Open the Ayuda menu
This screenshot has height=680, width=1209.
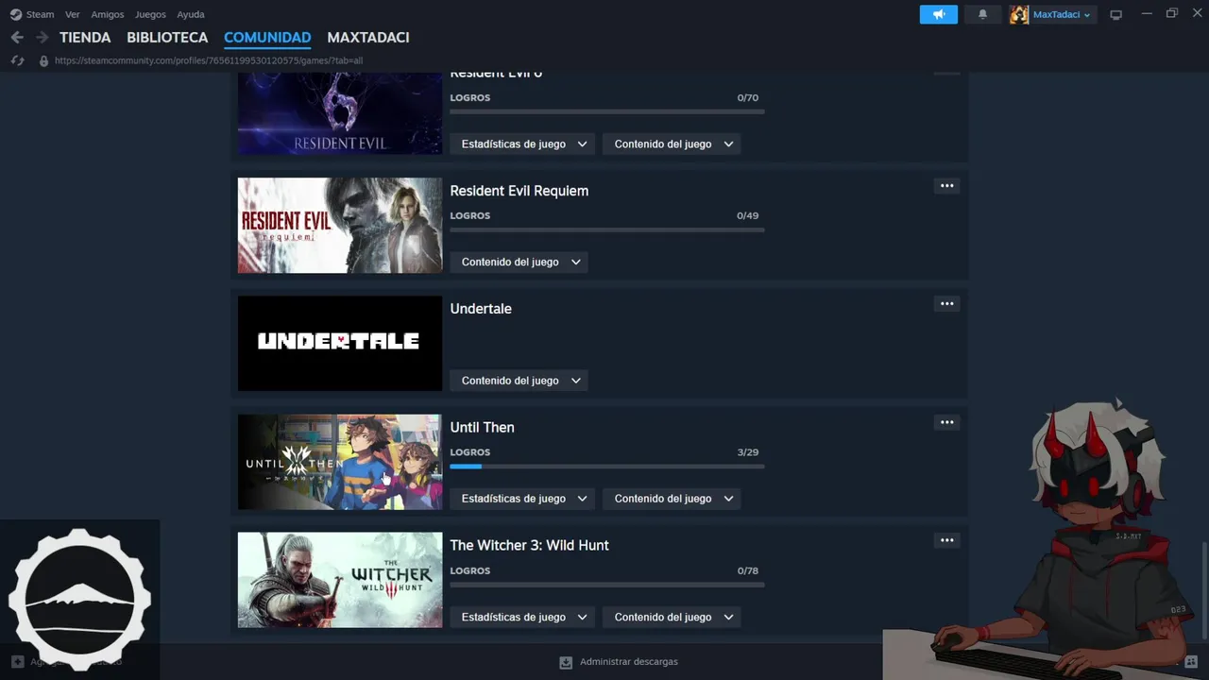pos(191,14)
